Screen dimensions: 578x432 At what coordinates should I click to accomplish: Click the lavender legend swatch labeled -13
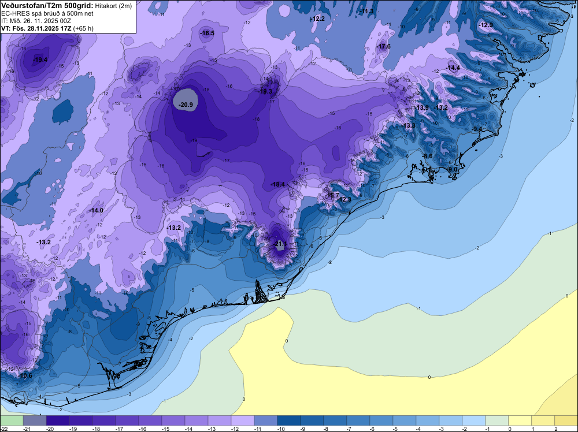click(220, 420)
